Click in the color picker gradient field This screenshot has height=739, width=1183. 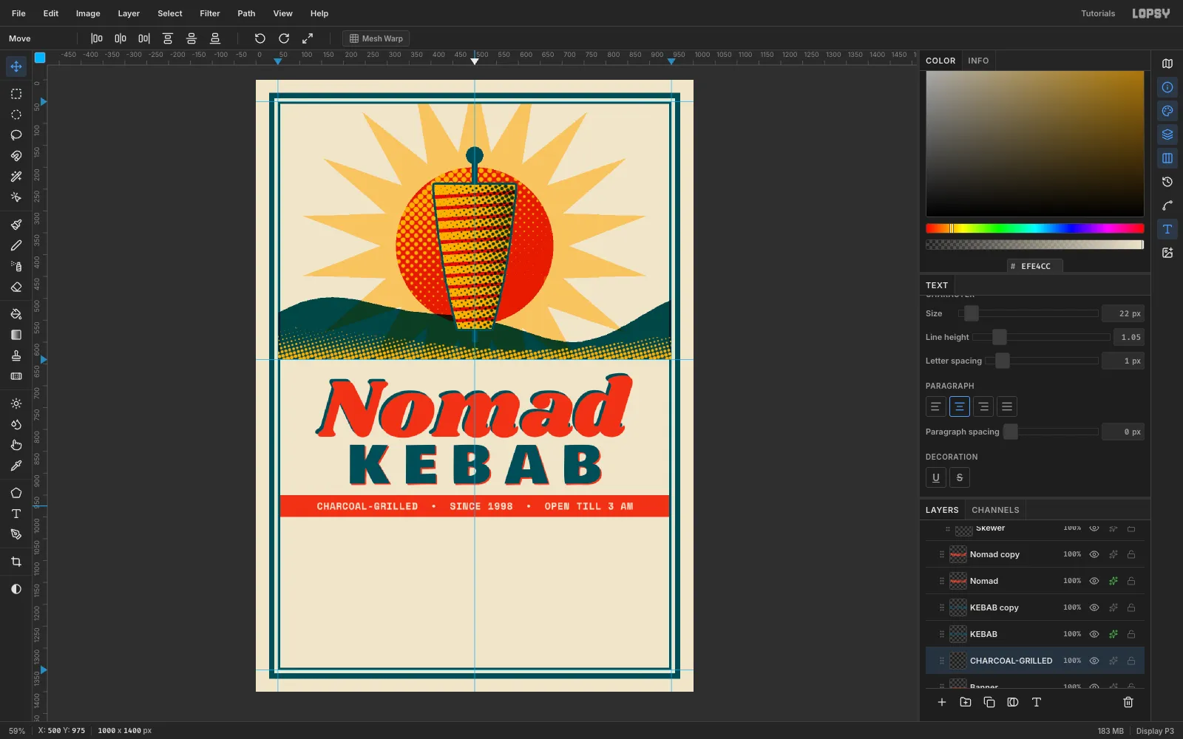(1034, 144)
